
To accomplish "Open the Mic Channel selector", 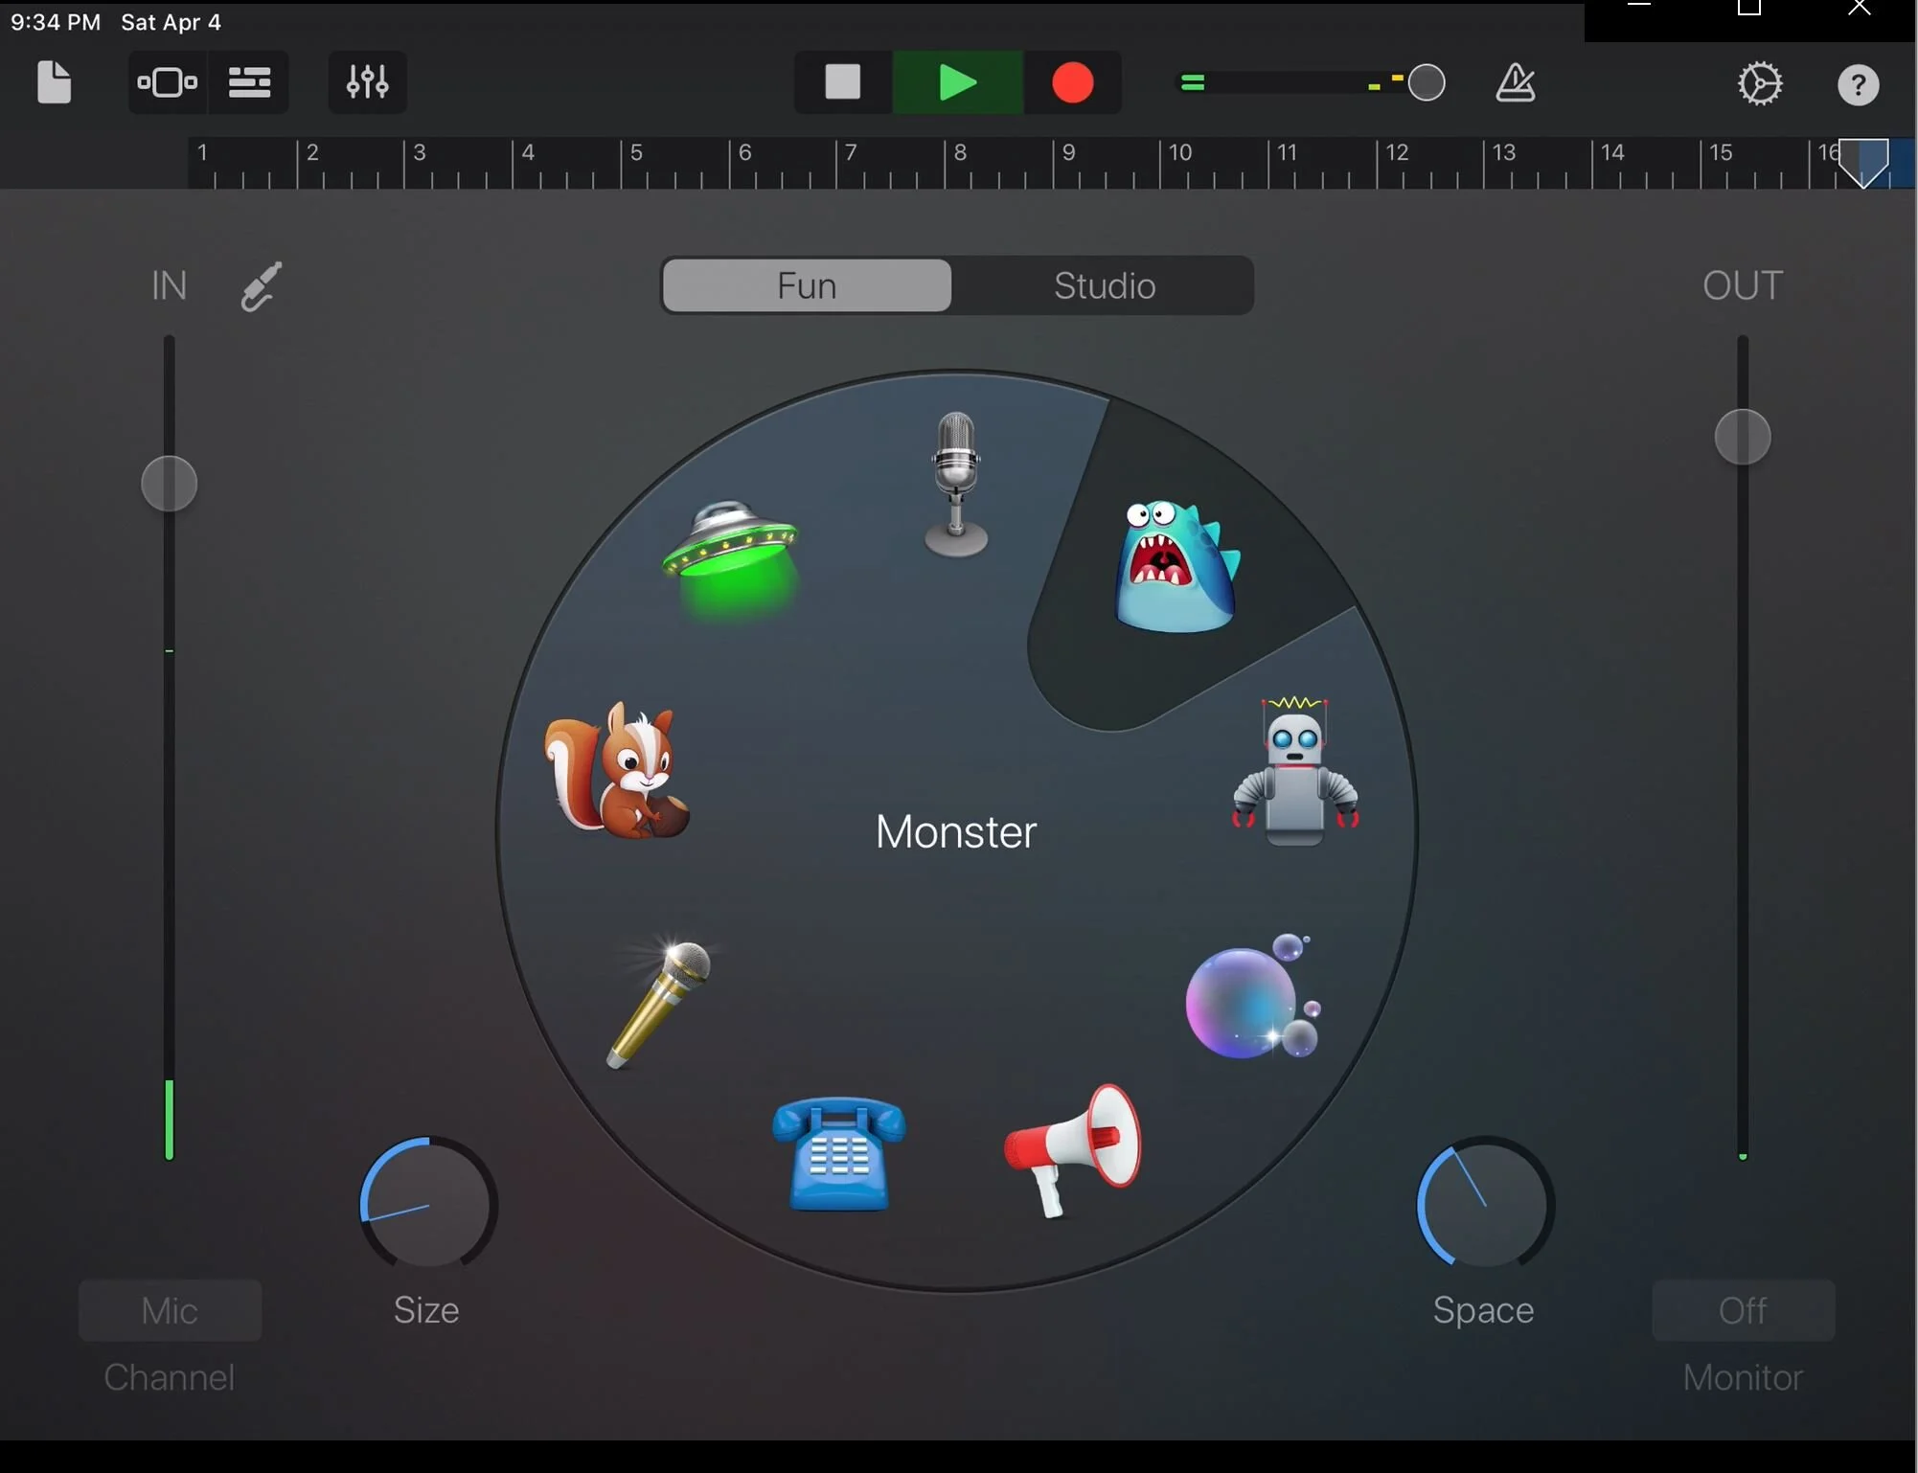I will coord(170,1310).
